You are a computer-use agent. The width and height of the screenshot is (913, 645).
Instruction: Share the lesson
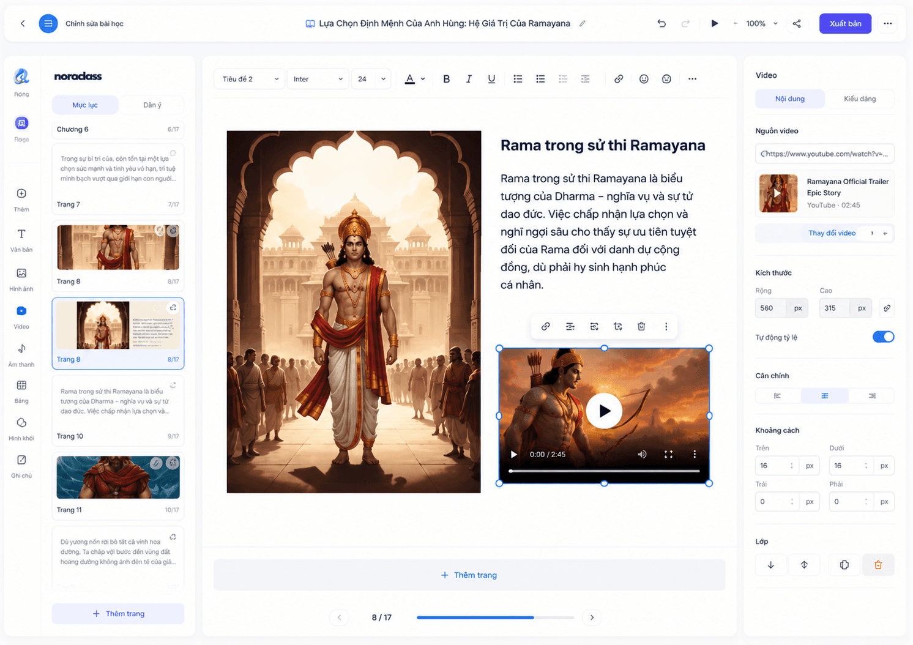797,23
